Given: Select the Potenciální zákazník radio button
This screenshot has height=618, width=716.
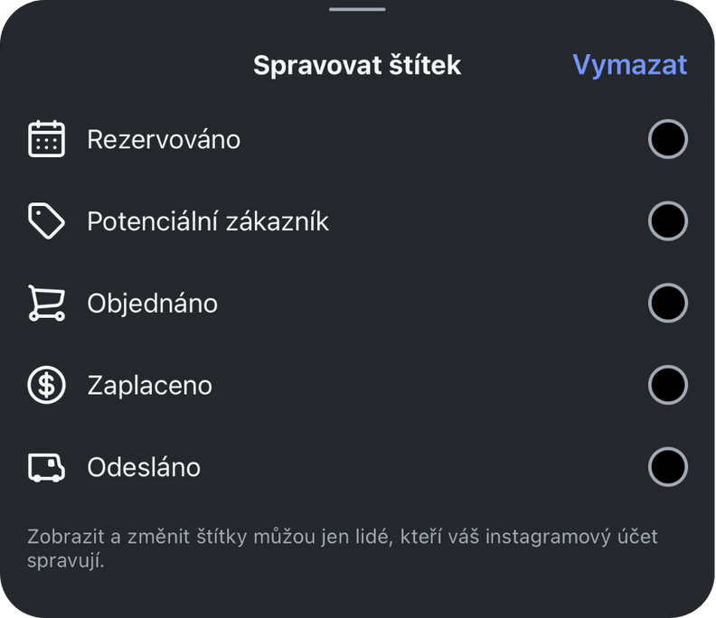Looking at the screenshot, I should (x=667, y=221).
